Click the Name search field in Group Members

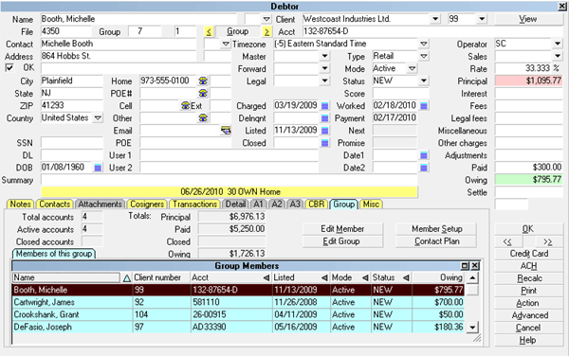(66, 277)
